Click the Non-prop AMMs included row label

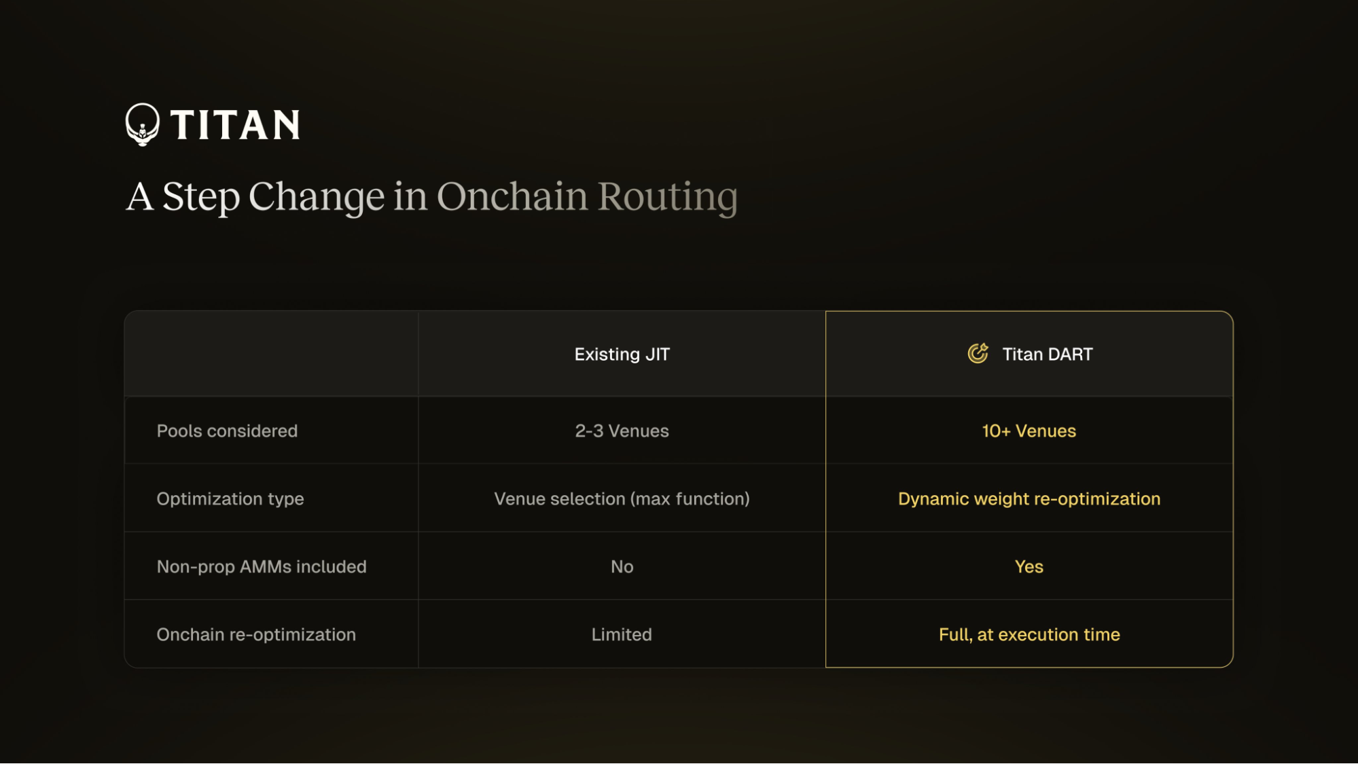(262, 566)
